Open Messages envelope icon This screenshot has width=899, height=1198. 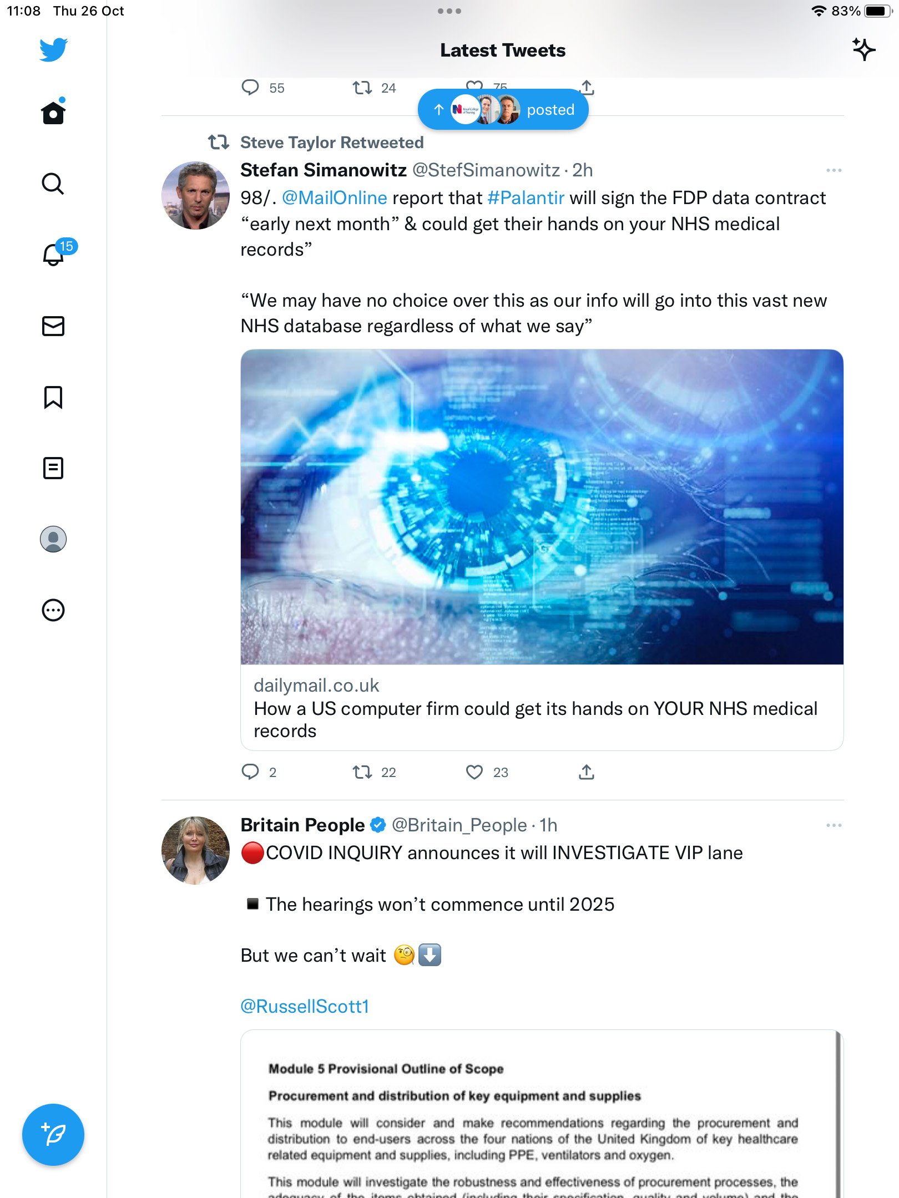pos(53,326)
